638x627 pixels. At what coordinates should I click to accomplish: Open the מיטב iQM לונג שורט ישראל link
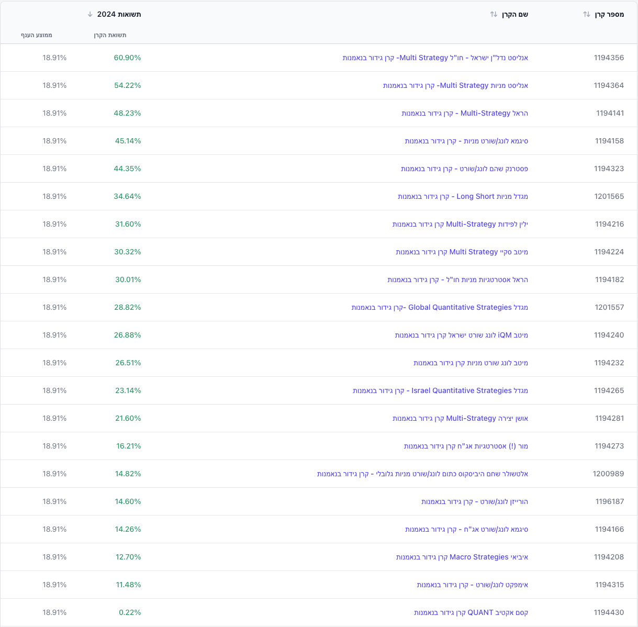461,335
